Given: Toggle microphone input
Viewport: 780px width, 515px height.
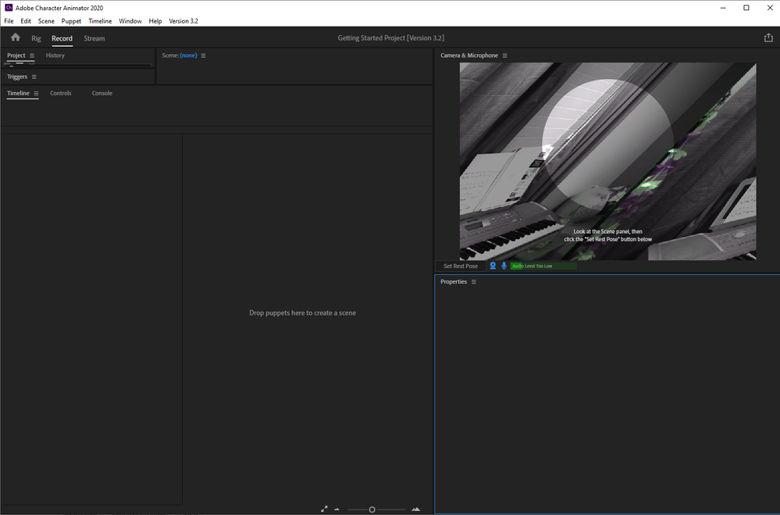Looking at the screenshot, I should tap(504, 266).
